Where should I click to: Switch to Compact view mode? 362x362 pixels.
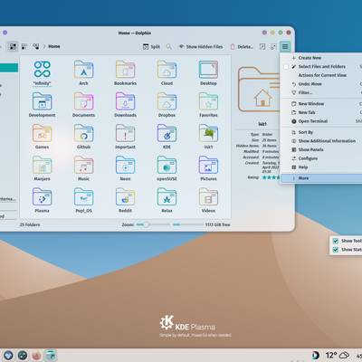[24, 46]
